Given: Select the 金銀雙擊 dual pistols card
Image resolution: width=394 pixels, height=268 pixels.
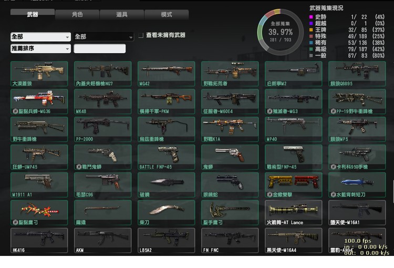Looking at the screenshot, I should click(x=294, y=185).
